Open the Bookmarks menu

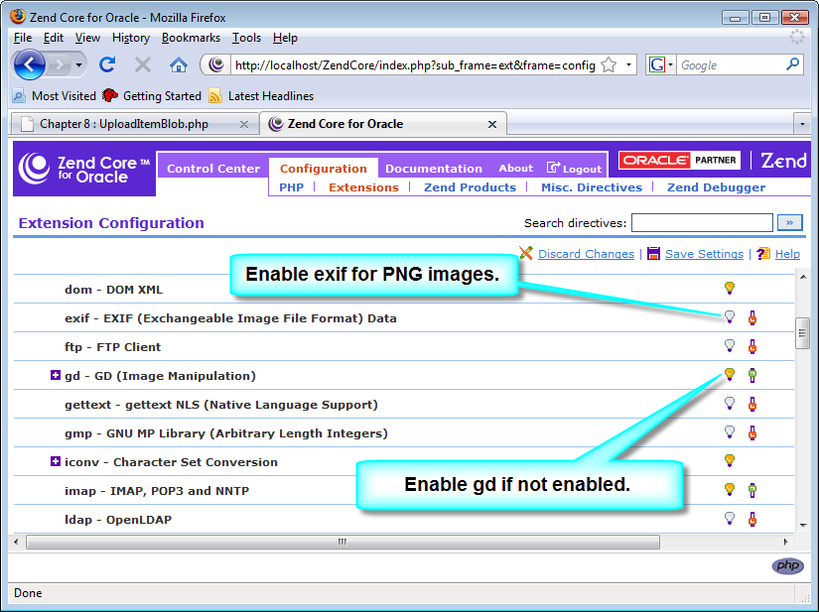(x=191, y=38)
